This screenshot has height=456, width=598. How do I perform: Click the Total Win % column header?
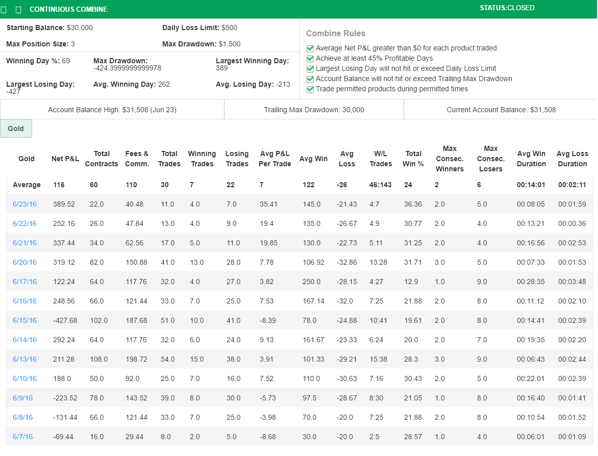[413, 159]
